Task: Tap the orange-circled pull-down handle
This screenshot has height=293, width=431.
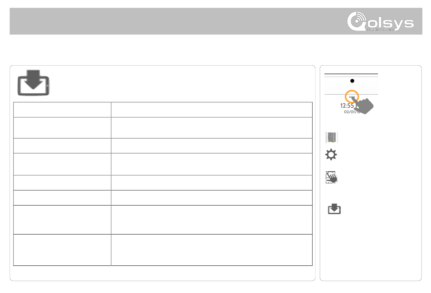Action: pyautogui.click(x=352, y=96)
